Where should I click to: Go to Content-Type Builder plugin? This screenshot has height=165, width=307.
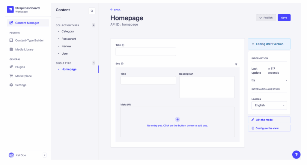click(x=29, y=40)
